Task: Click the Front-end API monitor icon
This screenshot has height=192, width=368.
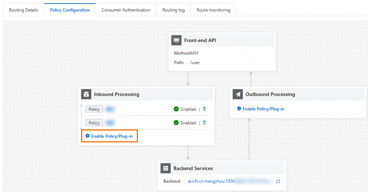Action: pos(176,40)
